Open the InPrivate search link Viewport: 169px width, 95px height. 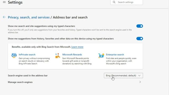pyautogui.click(x=27, y=55)
